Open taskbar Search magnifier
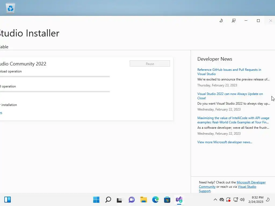Viewport: 275px width, 206px height. [x=108, y=200]
